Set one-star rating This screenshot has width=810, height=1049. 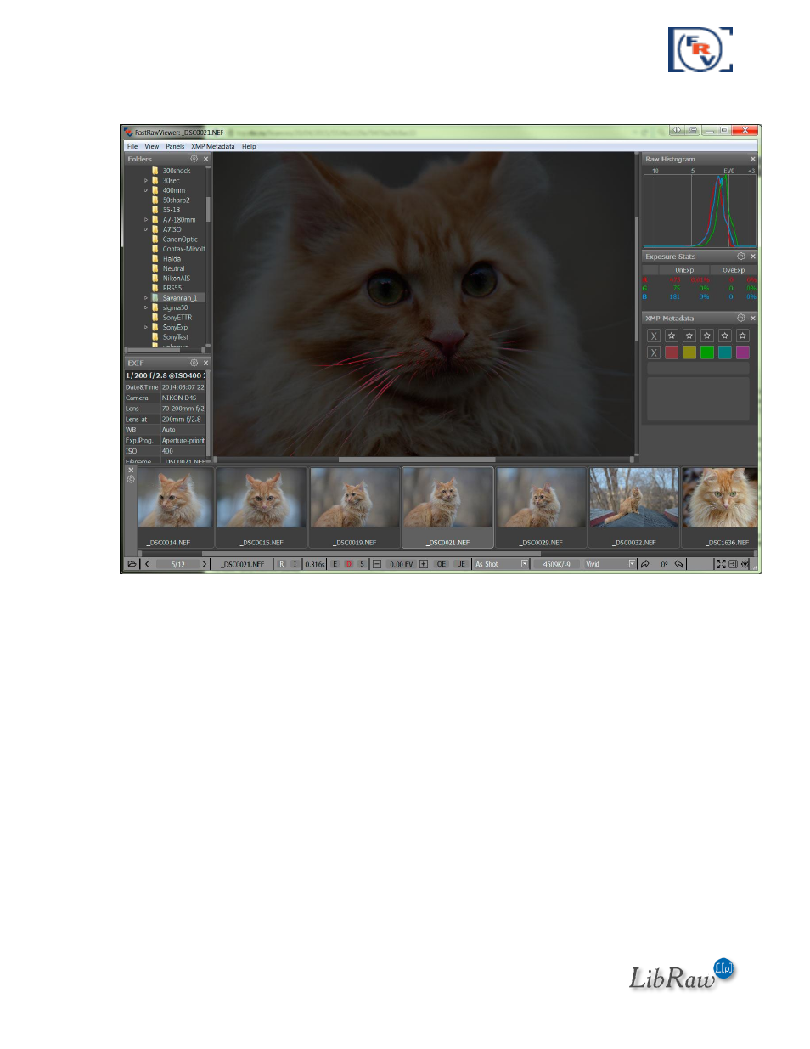click(672, 336)
